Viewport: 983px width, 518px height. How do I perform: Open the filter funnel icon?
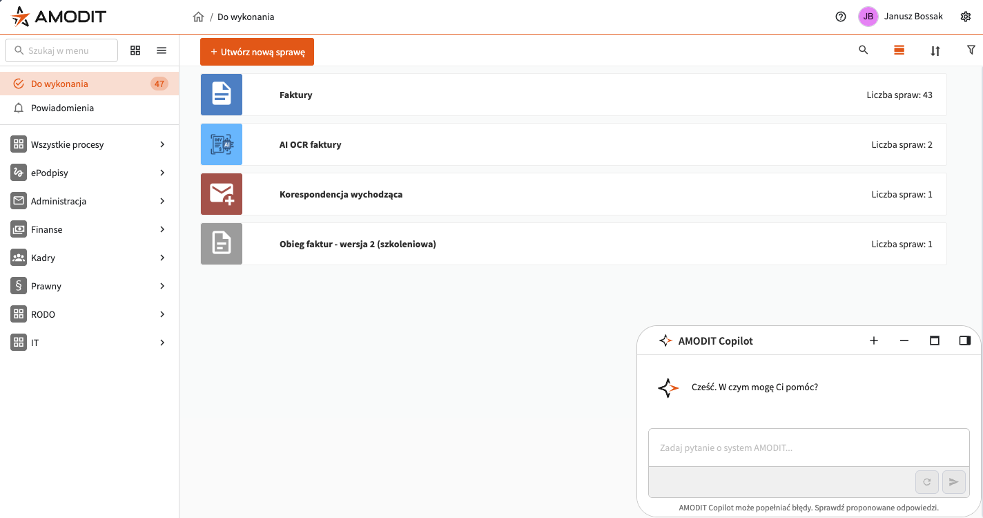pos(971,50)
